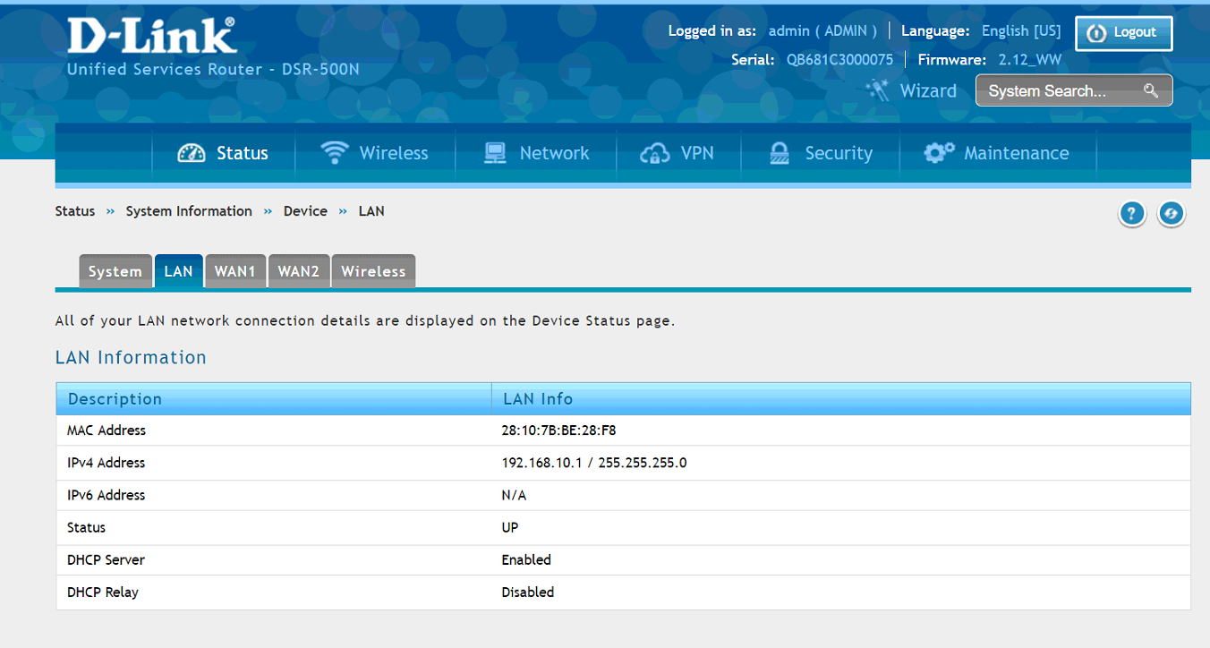
Task: Switch to the Wireless status tab
Action: 373,271
